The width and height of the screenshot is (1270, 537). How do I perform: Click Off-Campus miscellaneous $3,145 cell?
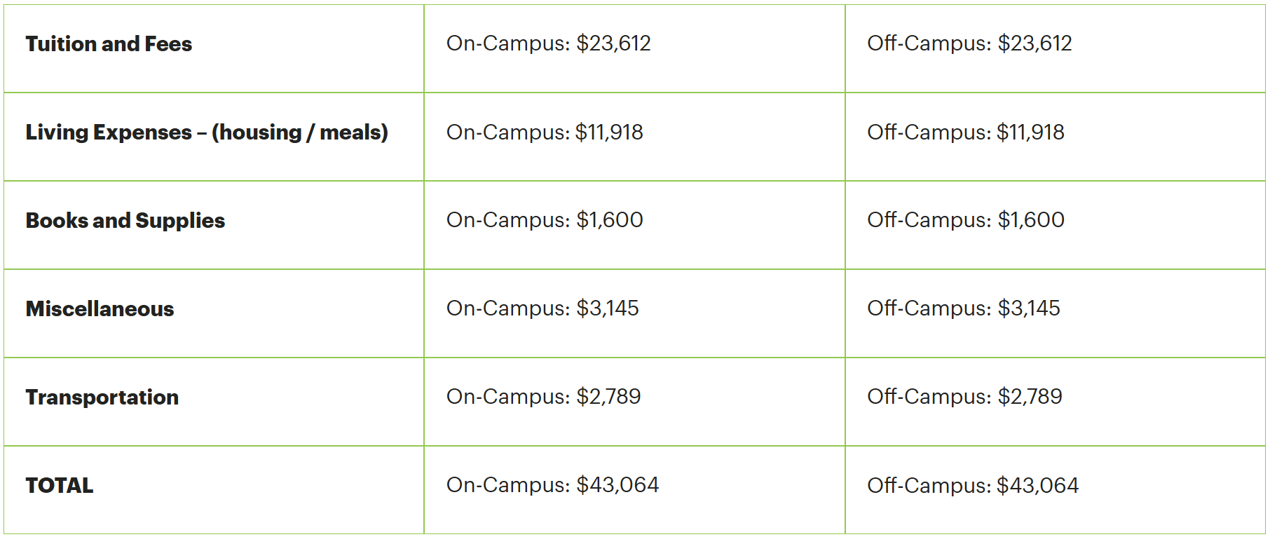click(x=963, y=308)
